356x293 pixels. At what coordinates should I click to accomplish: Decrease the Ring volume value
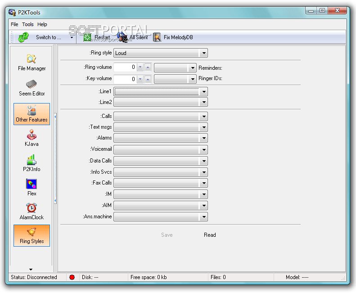[x=140, y=67]
